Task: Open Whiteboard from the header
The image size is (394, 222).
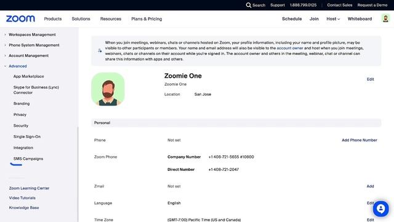Action: (360, 19)
